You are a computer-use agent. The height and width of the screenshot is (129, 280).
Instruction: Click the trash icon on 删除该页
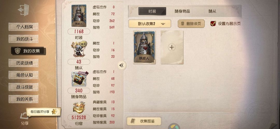point(183,23)
